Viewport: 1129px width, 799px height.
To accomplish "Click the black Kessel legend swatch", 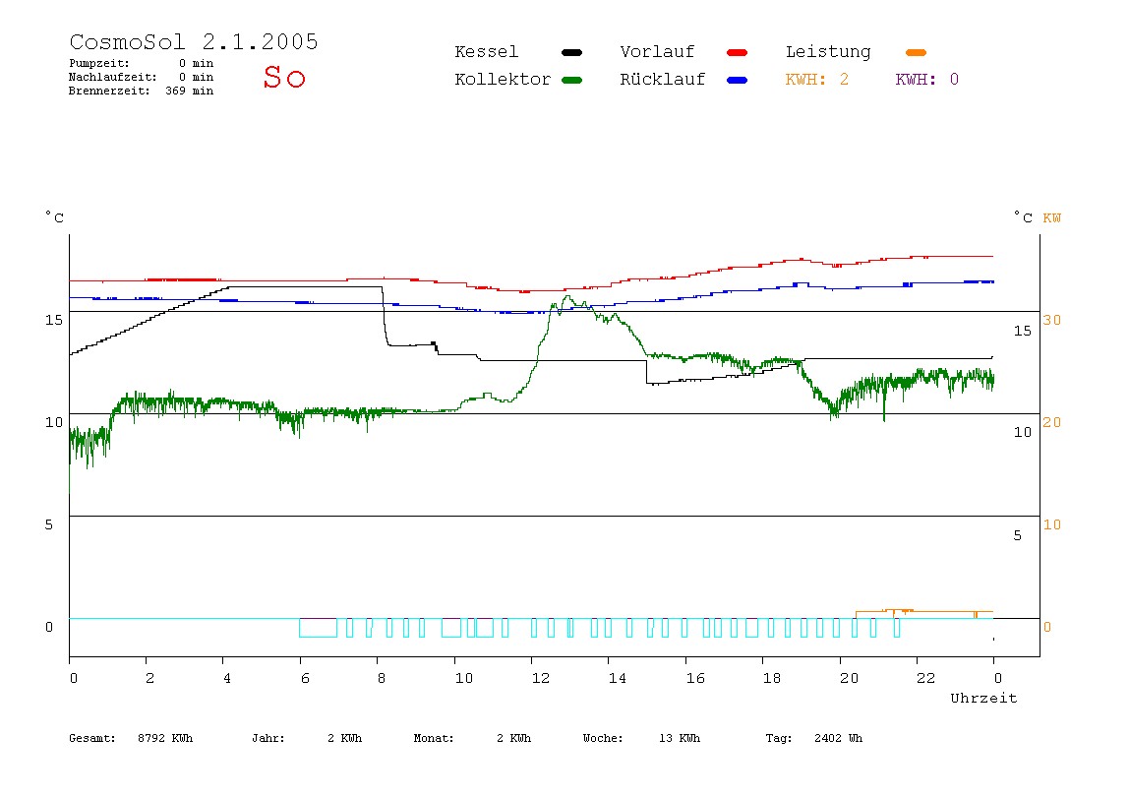I will pos(571,52).
